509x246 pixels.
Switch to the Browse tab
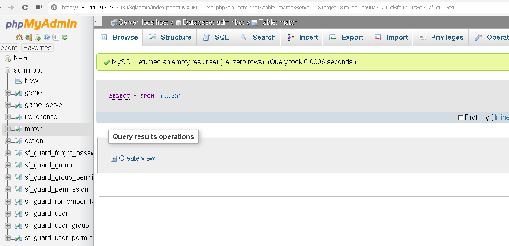(119, 37)
